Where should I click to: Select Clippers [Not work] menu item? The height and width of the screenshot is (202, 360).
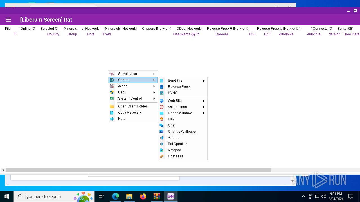click(x=157, y=29)
